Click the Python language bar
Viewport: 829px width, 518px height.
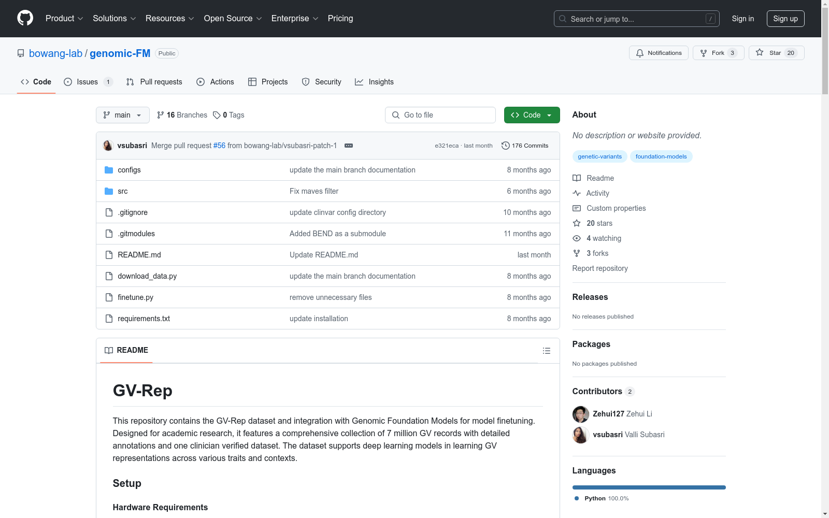pos(649,487)
